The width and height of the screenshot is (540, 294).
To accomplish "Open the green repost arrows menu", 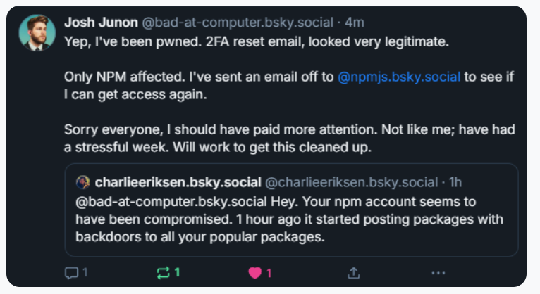I will coord(164,272).
